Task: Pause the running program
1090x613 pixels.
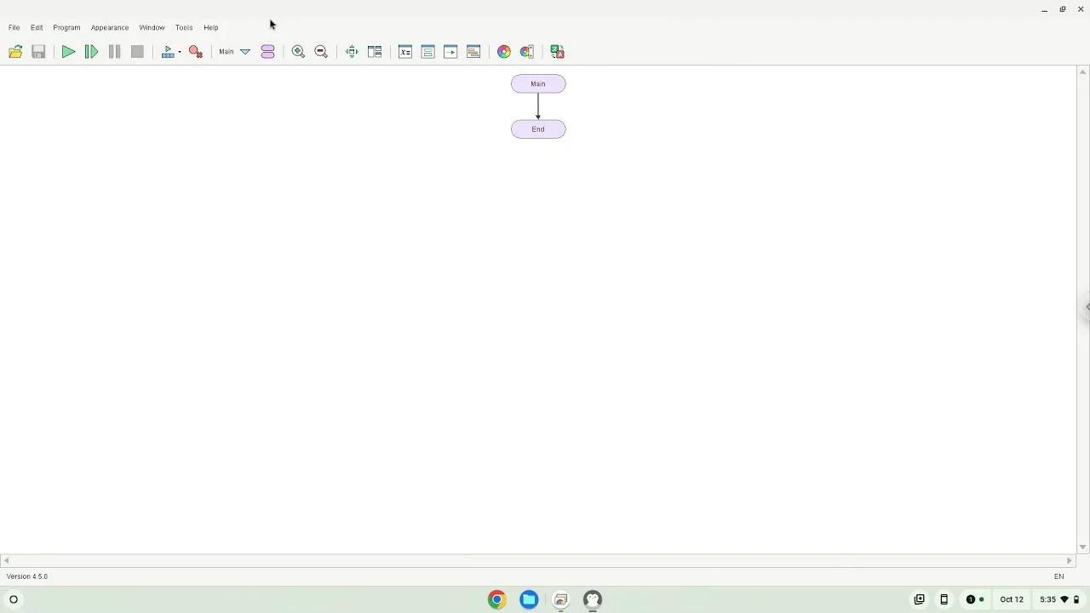Action: click(114, 51)
